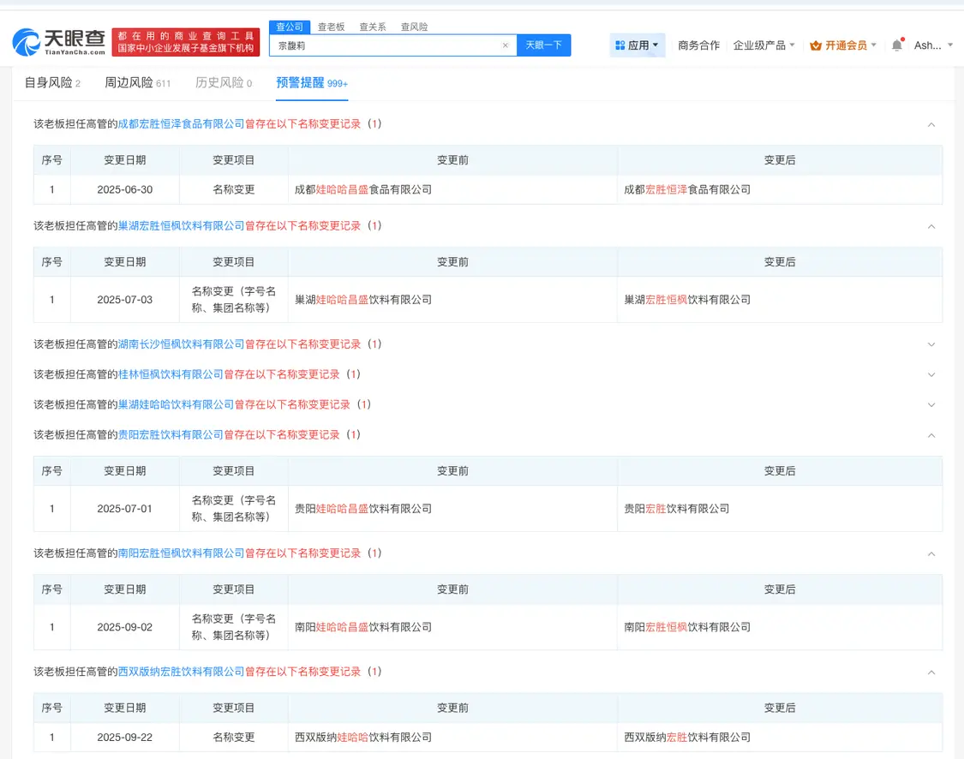964x759 pixels.
Task: Switch to the 自身风险 tab
Action: point(52,82)
